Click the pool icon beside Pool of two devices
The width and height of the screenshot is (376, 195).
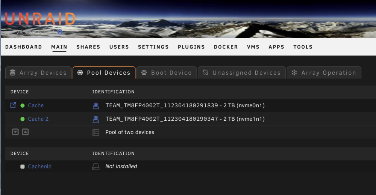pos(96,132)
